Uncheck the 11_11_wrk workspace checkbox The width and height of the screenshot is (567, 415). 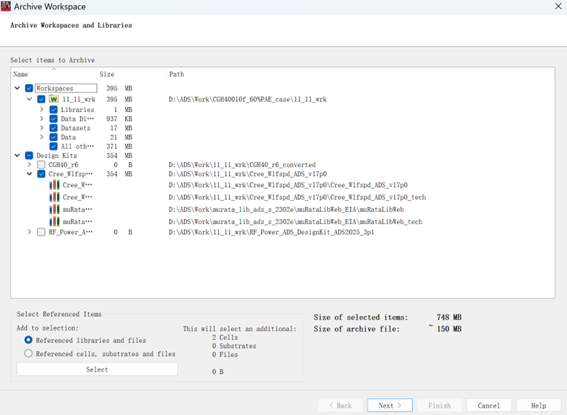pos(41,99)
